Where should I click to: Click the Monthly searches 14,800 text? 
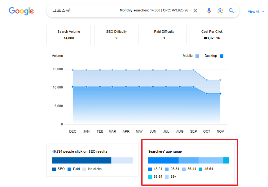click(x=140, y=11)
